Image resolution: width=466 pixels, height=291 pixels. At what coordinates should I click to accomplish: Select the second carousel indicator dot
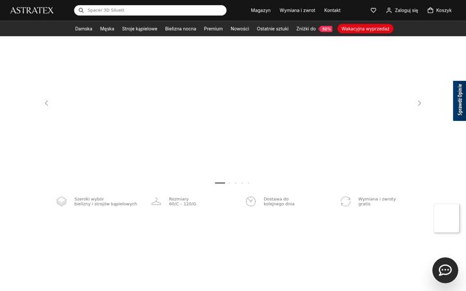[229, 183]
